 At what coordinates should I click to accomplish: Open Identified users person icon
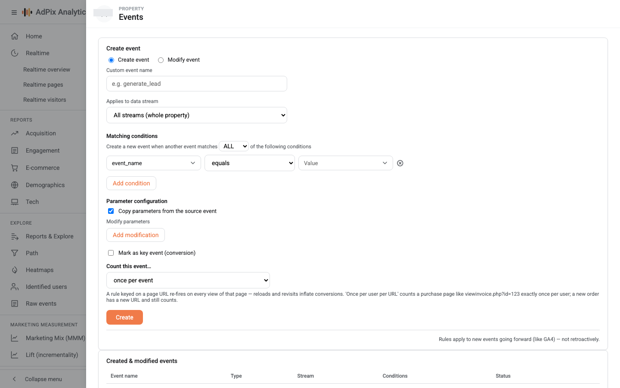click(15, 287)
